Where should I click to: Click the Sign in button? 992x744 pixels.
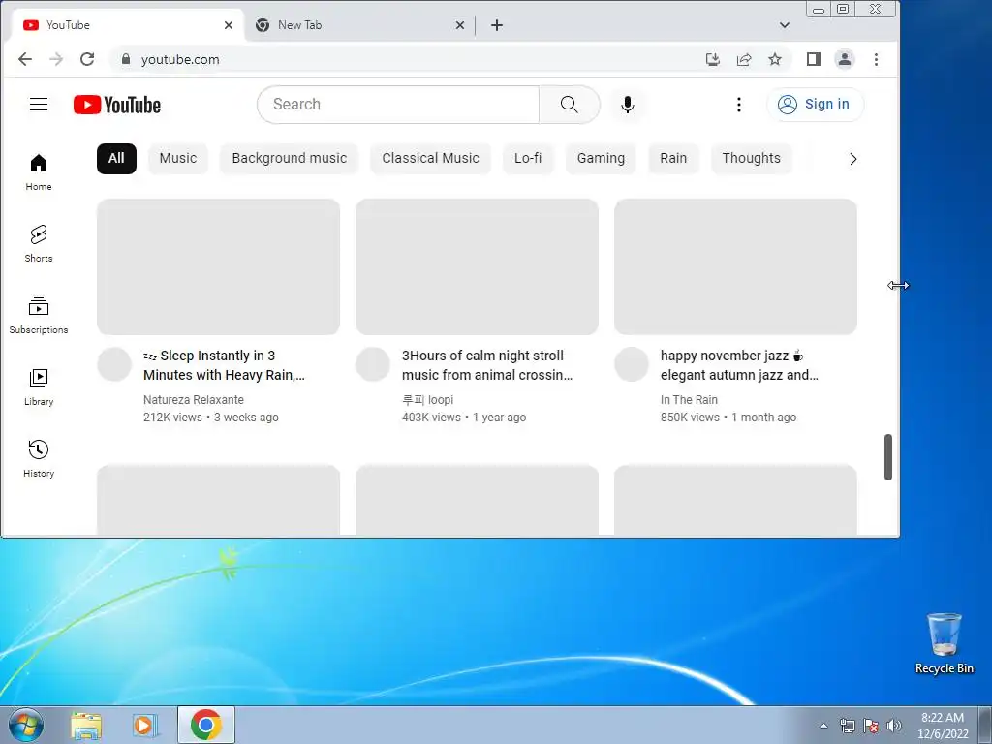click(815, 105)
